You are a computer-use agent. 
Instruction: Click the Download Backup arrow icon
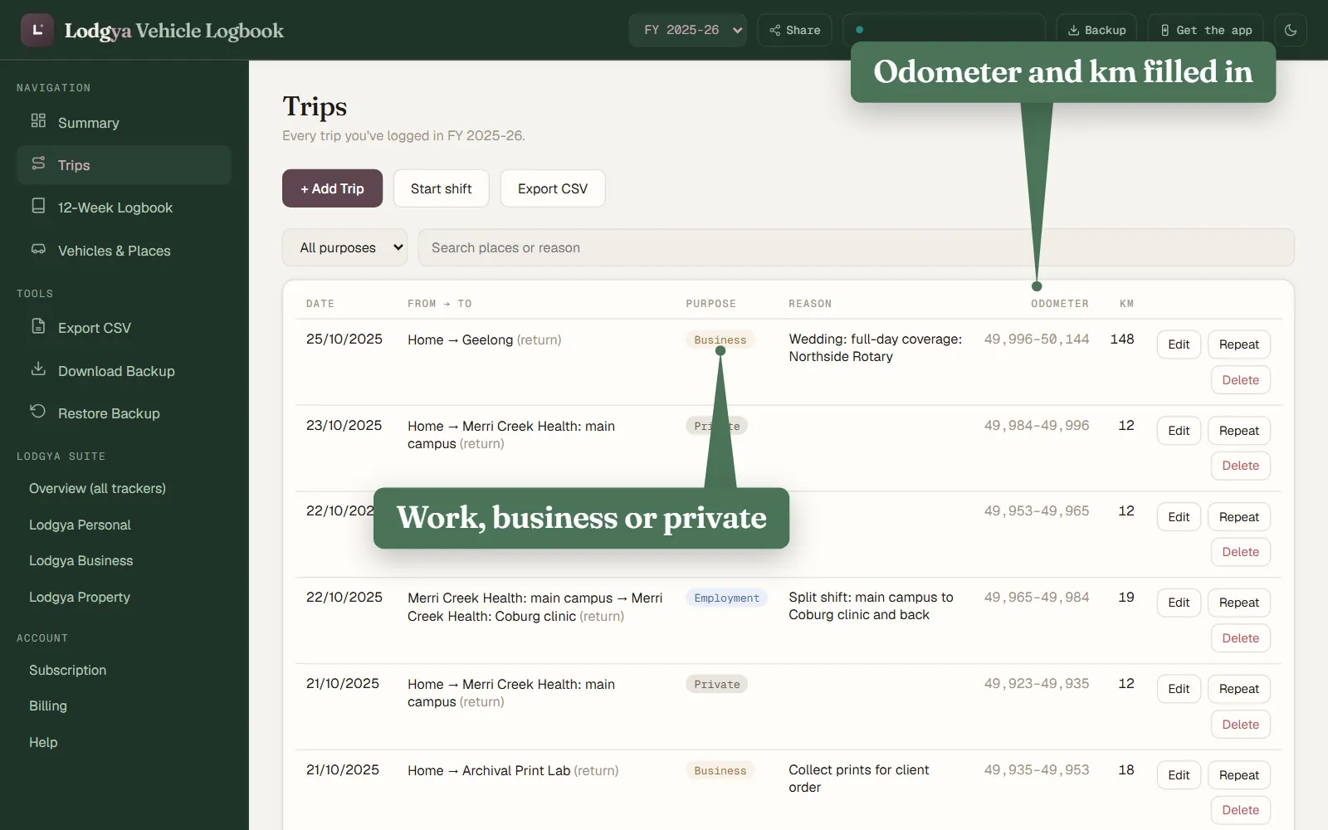[x=38, y=369]
